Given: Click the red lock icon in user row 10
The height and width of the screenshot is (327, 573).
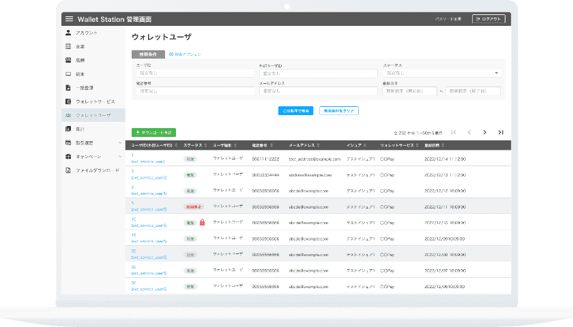Looking at the screenshot, I should tap(202, 222).
